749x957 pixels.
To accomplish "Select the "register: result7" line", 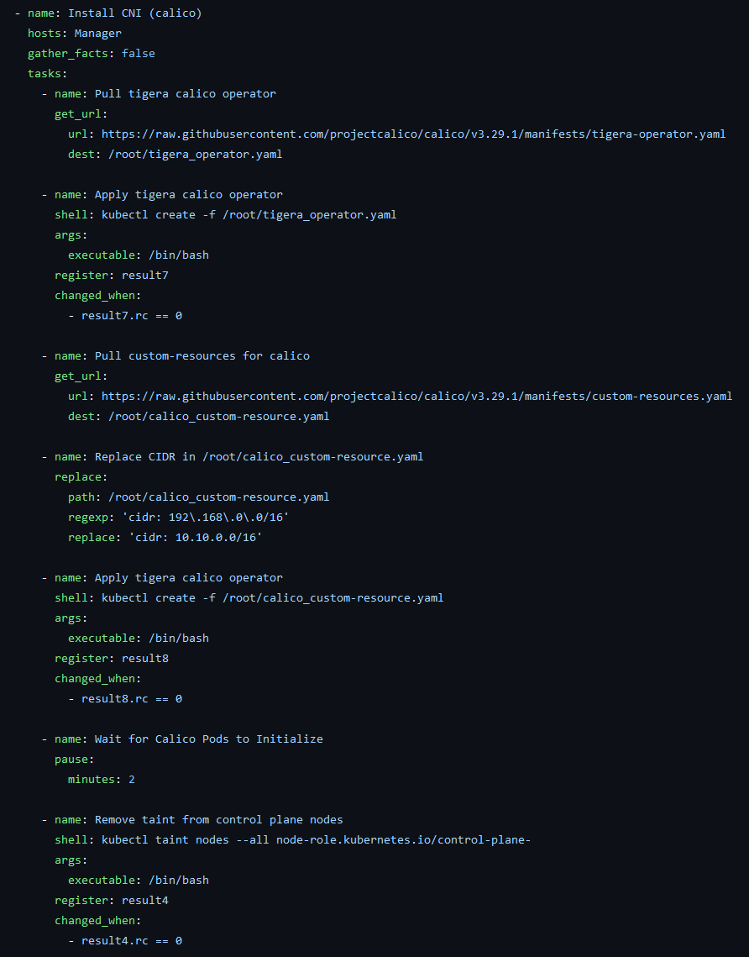I will [x=112, y=275].
